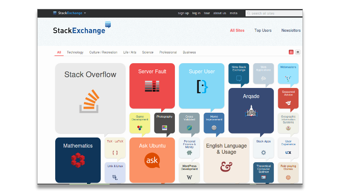340x191 pixels.
Task: Select the Life / Arts tab
Action: click(130, 52)
